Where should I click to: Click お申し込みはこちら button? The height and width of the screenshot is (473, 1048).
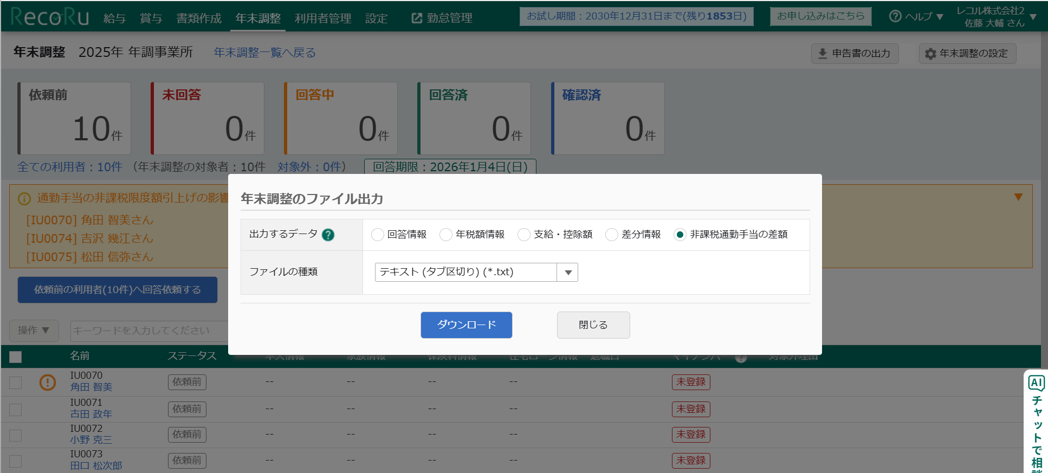[x=821, y=16]
